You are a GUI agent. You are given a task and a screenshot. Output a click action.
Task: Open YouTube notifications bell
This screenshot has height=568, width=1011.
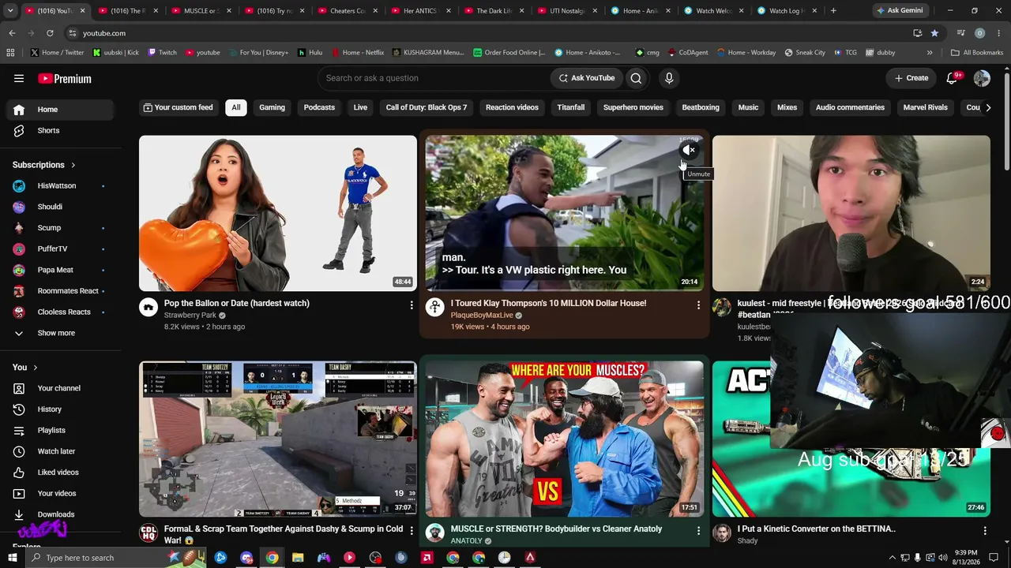(952, 78)
